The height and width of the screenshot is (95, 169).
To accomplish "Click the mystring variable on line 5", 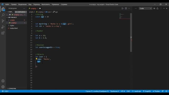I will click(43, 24).
